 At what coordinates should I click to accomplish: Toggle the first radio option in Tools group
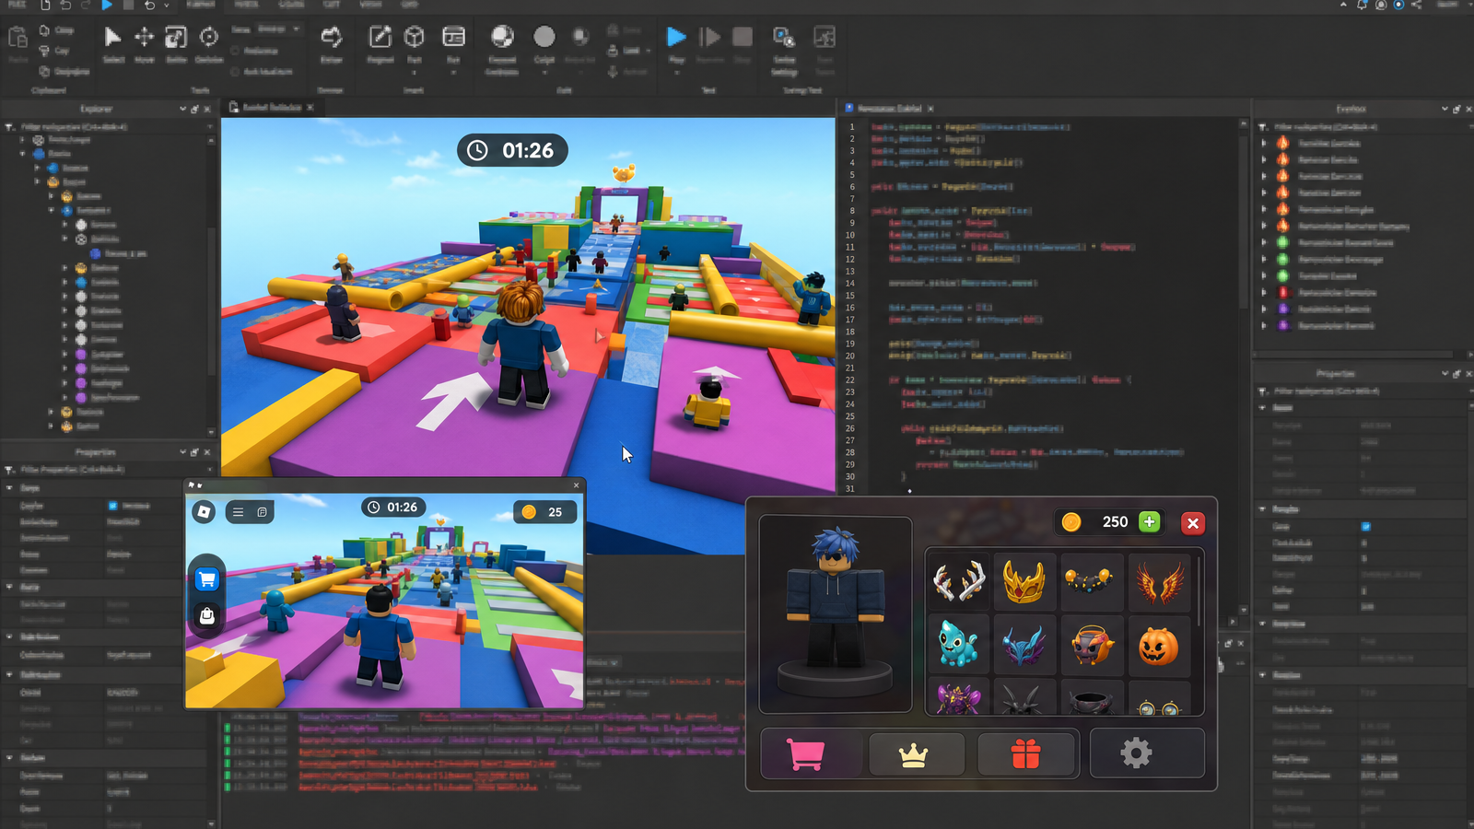[x=236, y=51]
